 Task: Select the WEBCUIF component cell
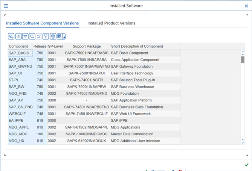pos(20,113)
